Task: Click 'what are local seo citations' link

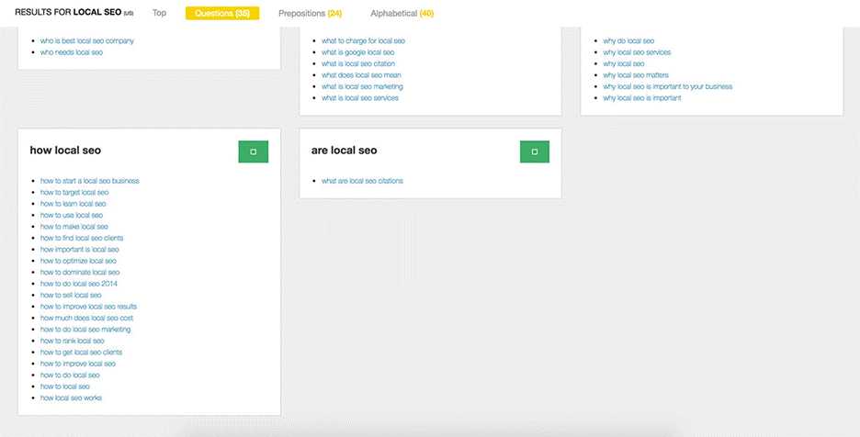Action: click(x=362, y=181)
